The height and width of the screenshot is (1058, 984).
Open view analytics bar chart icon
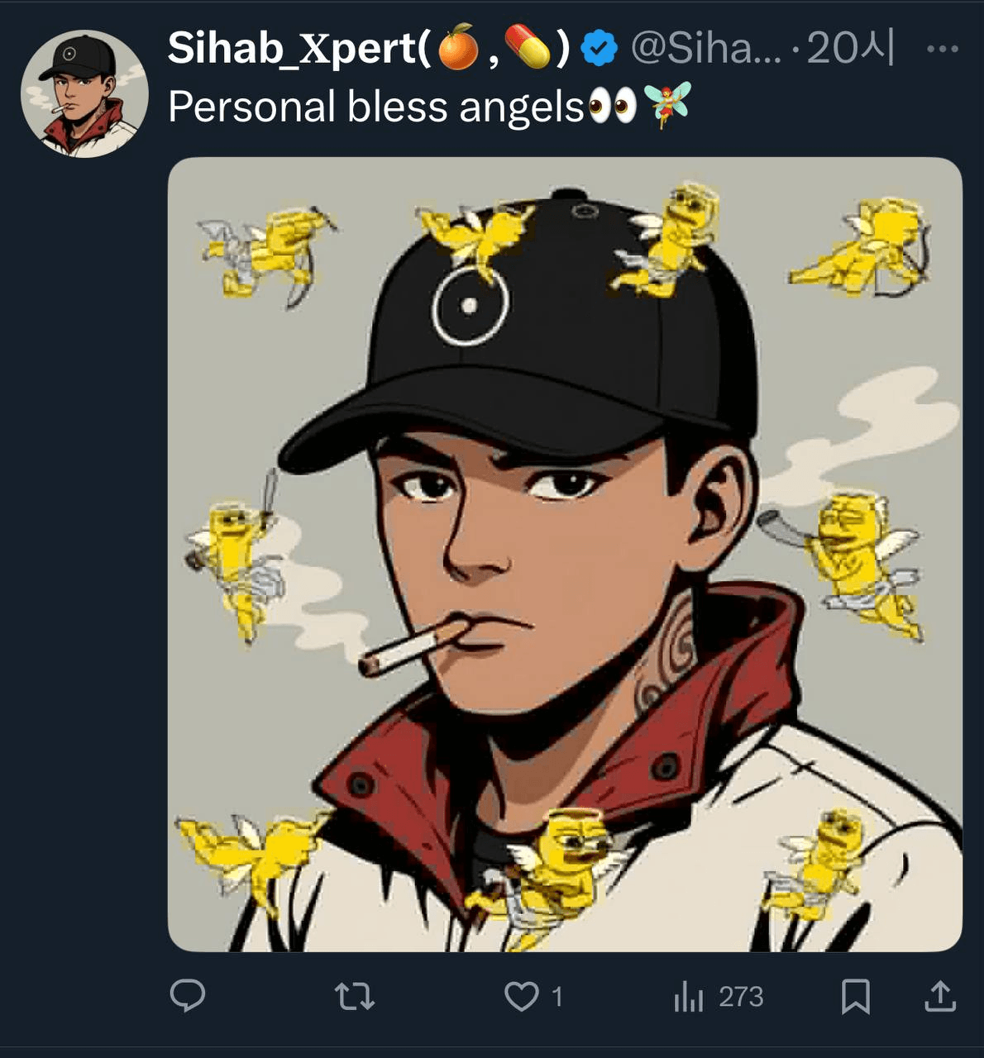[x=688, y=997]
